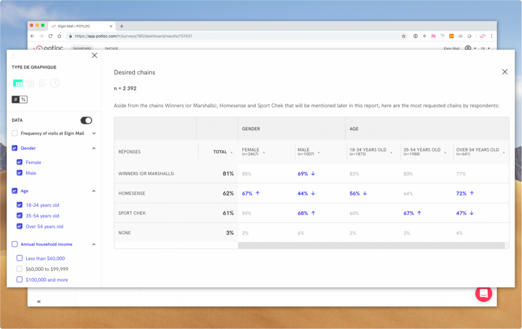Screen dimensions: 522x329
Task: Click the Potloc extension icon in toolbar
Action: 482,36
